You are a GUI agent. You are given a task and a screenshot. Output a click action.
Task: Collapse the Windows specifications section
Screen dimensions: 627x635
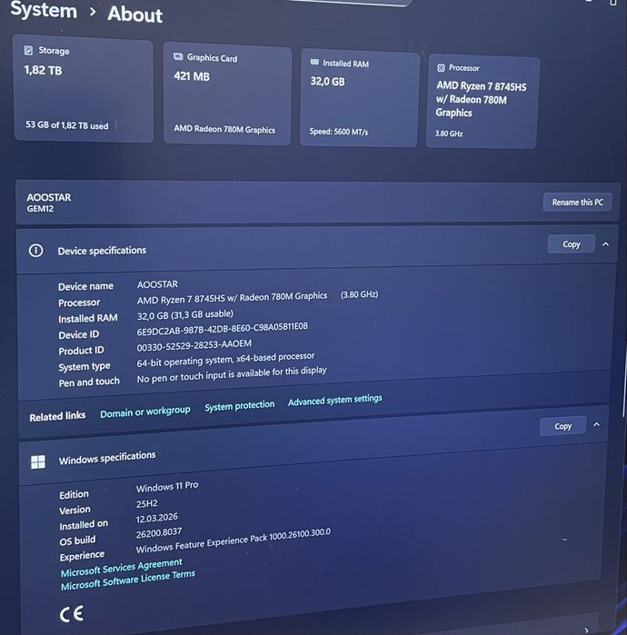pyautogui.click(x=597, y=425)
